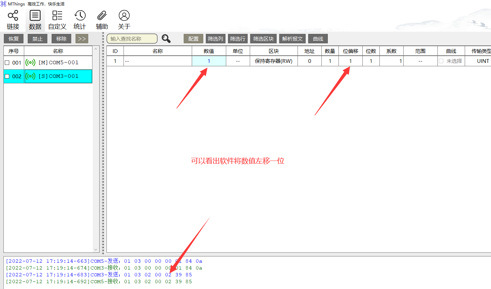Switch to the 链接 (Link) tab
Image resolution: width=491 pixels, height=289 pixels.
tap(13, 15)
